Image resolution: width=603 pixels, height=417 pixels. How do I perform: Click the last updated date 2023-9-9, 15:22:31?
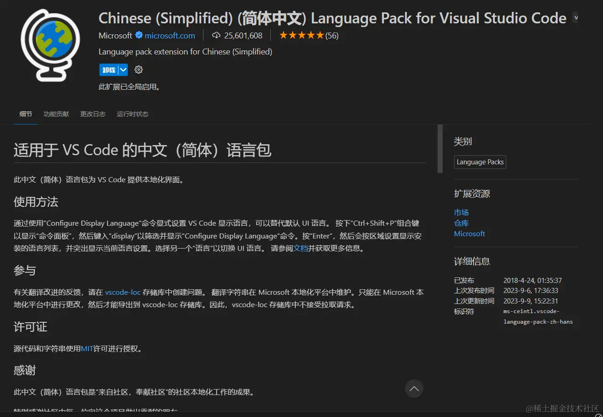(531, 301)
